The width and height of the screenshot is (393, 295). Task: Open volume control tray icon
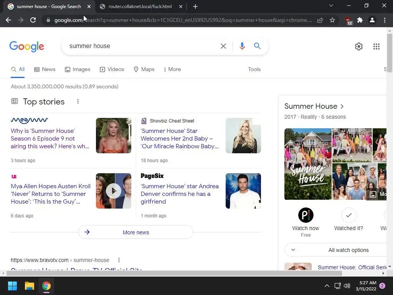(347, 286)
